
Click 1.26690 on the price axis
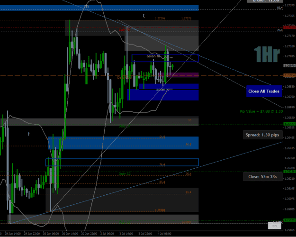click(x=289, y=107)
